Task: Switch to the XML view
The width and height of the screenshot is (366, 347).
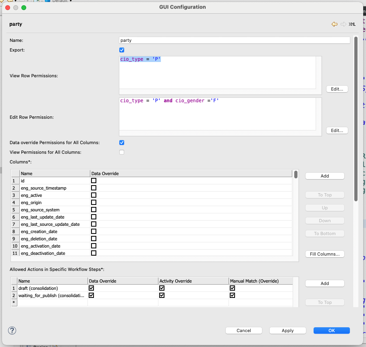Action: pyautogui.click(x=351, y=24)
